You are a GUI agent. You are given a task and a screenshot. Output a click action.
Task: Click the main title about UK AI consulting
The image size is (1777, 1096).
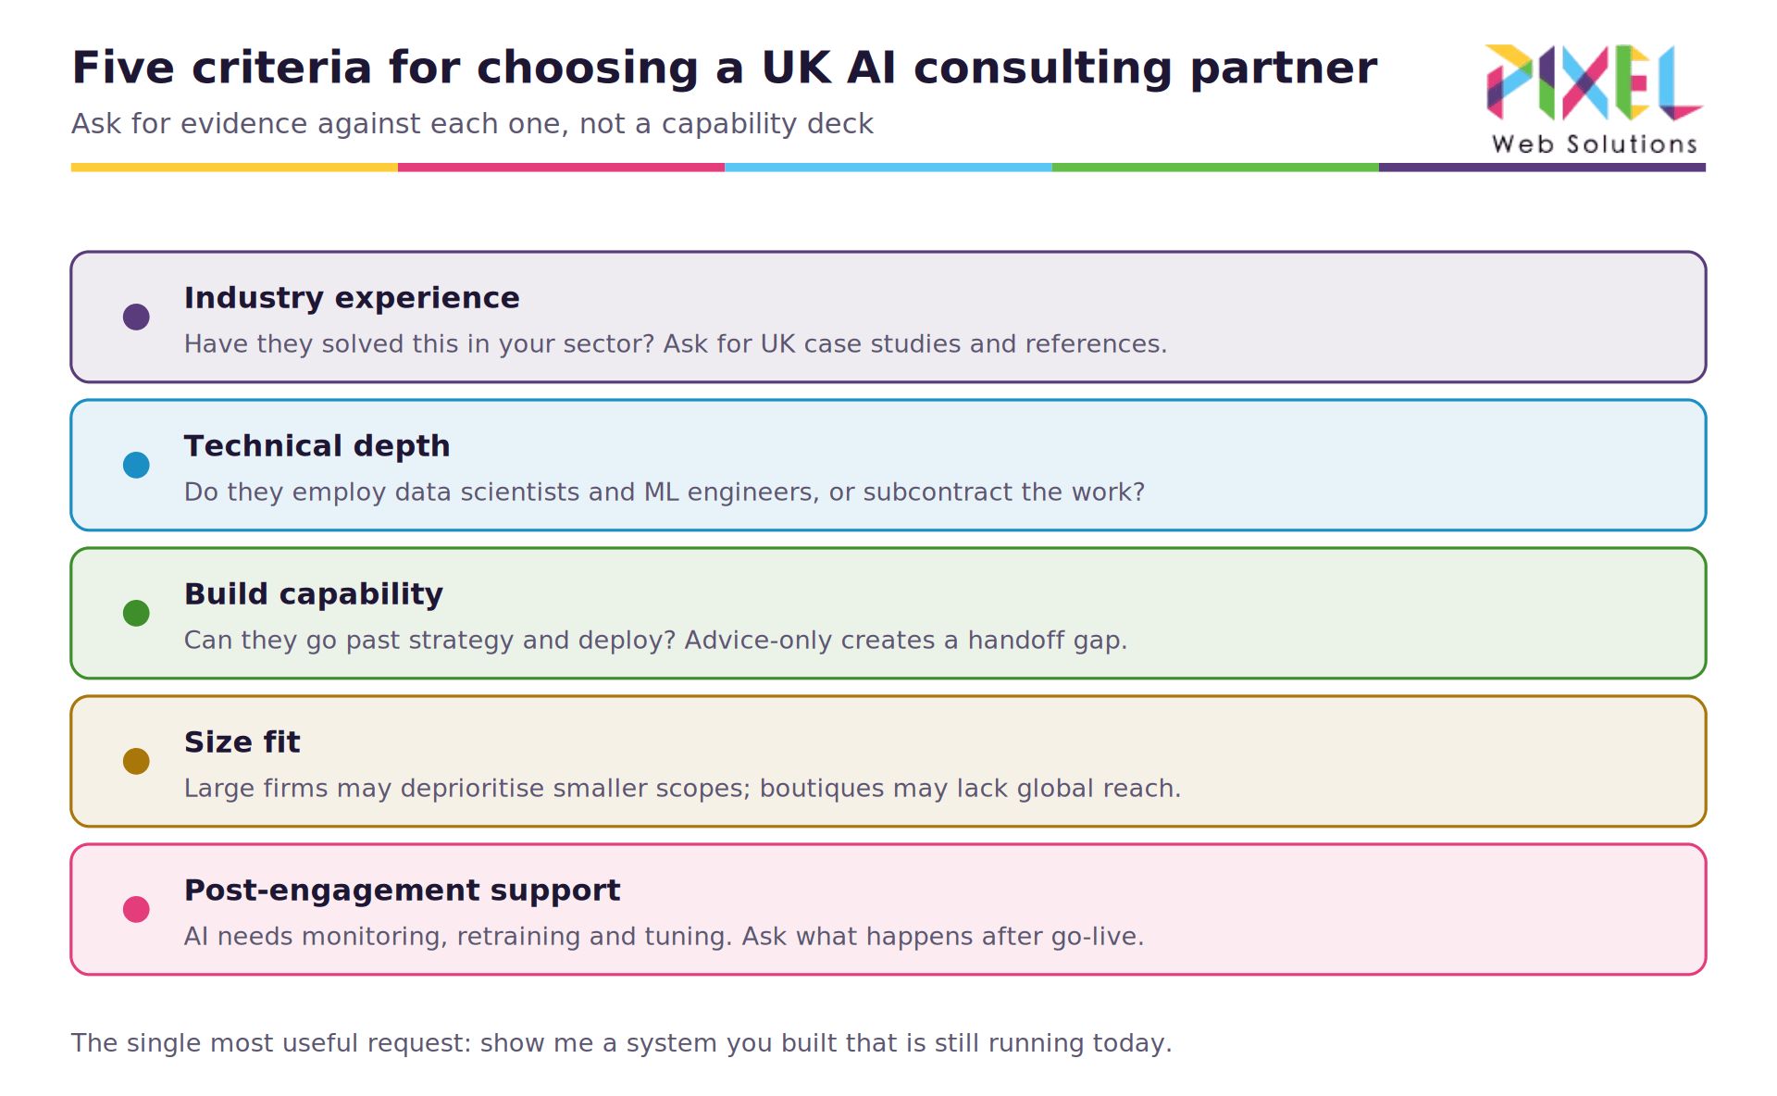pyautogui.click(x=724, y=68)
